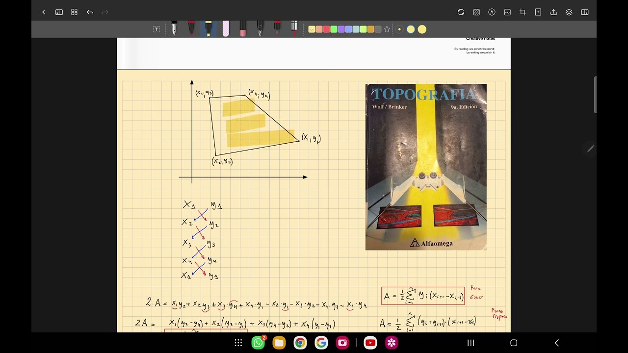Screen dimensions: 628x353
Task: Go to the home screen
Action: (514, 343)
